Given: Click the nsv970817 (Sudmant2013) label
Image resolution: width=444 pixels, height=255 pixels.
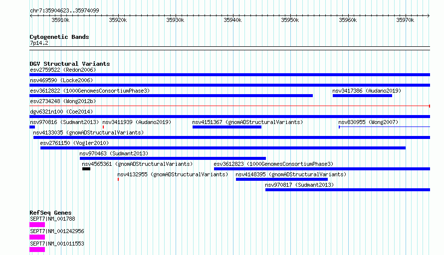Looking at the screenshot, I should tap(300, 185).
